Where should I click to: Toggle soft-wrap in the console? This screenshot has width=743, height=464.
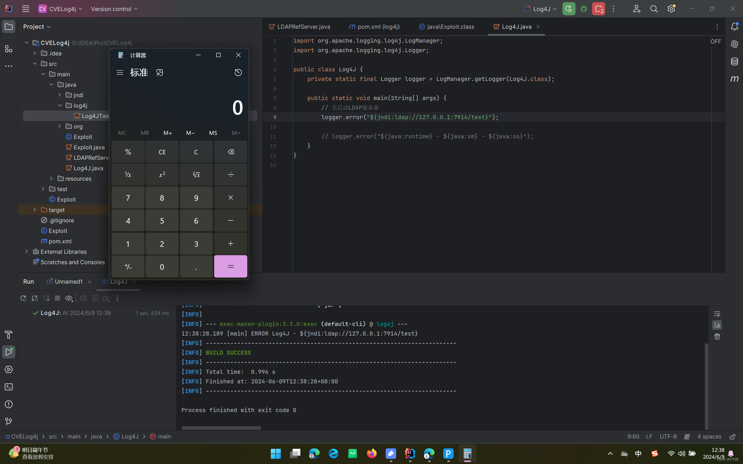[x=717, y=314]
